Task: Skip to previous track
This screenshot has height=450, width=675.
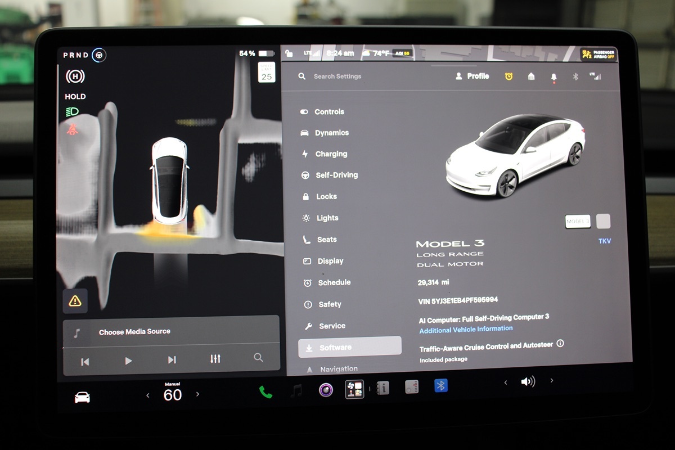Action: pyautogui.click(x=85, y=361)
